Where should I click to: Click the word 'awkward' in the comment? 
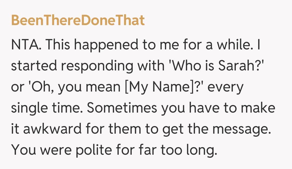(52, 129)
